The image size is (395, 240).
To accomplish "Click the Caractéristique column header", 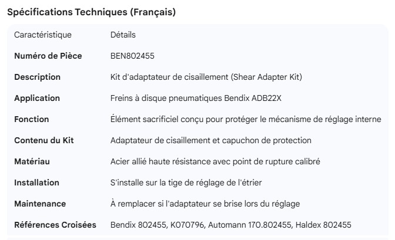I will [x=43, y=35].
